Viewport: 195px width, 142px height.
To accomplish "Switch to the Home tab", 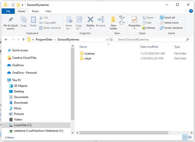I will [x=21, y=11].
